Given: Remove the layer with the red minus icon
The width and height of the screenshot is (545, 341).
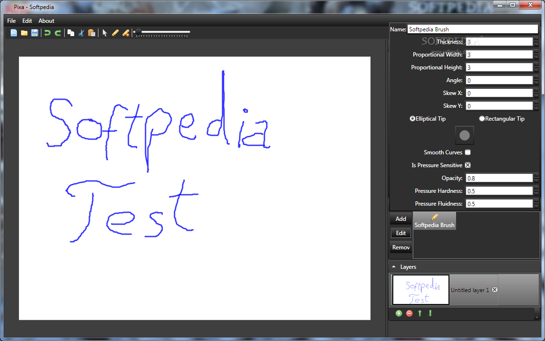Looking at the screenshot, I should click(409, 313).
